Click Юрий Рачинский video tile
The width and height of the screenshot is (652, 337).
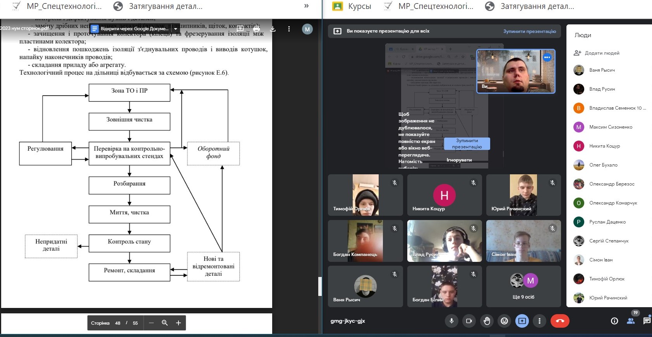coord(523,195)
